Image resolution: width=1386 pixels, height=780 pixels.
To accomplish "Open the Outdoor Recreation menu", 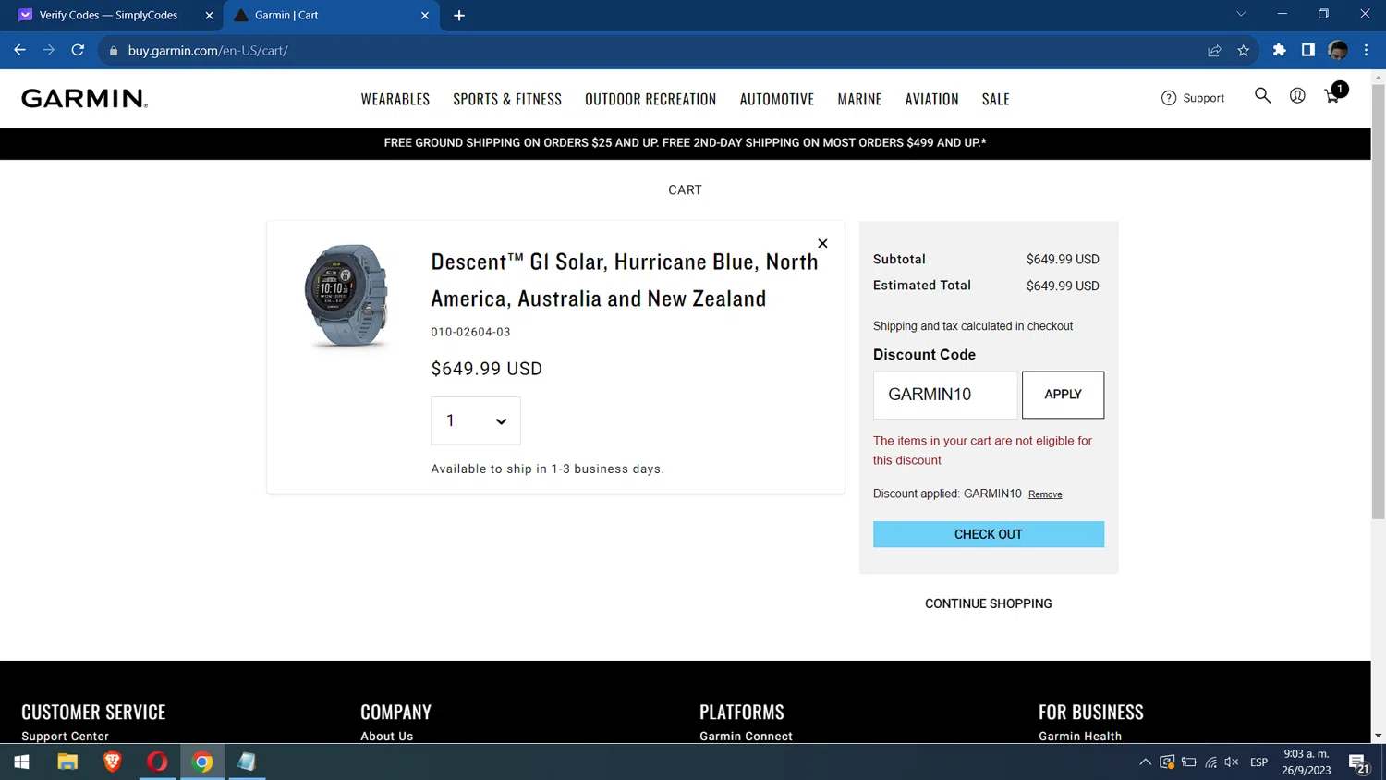I will (650, 99).
